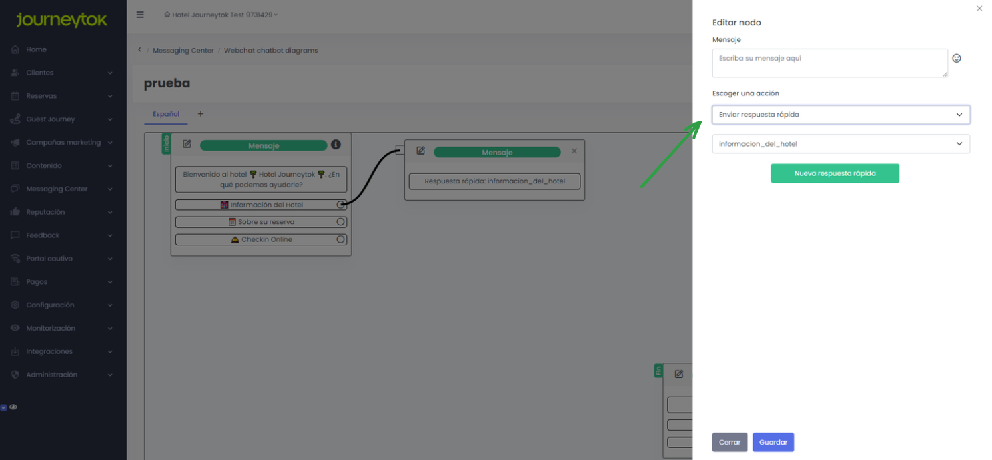The image size is (992, 460).
Task: Expand the Hotel Journeytok Test selector
Action: (x=221, y=15)
